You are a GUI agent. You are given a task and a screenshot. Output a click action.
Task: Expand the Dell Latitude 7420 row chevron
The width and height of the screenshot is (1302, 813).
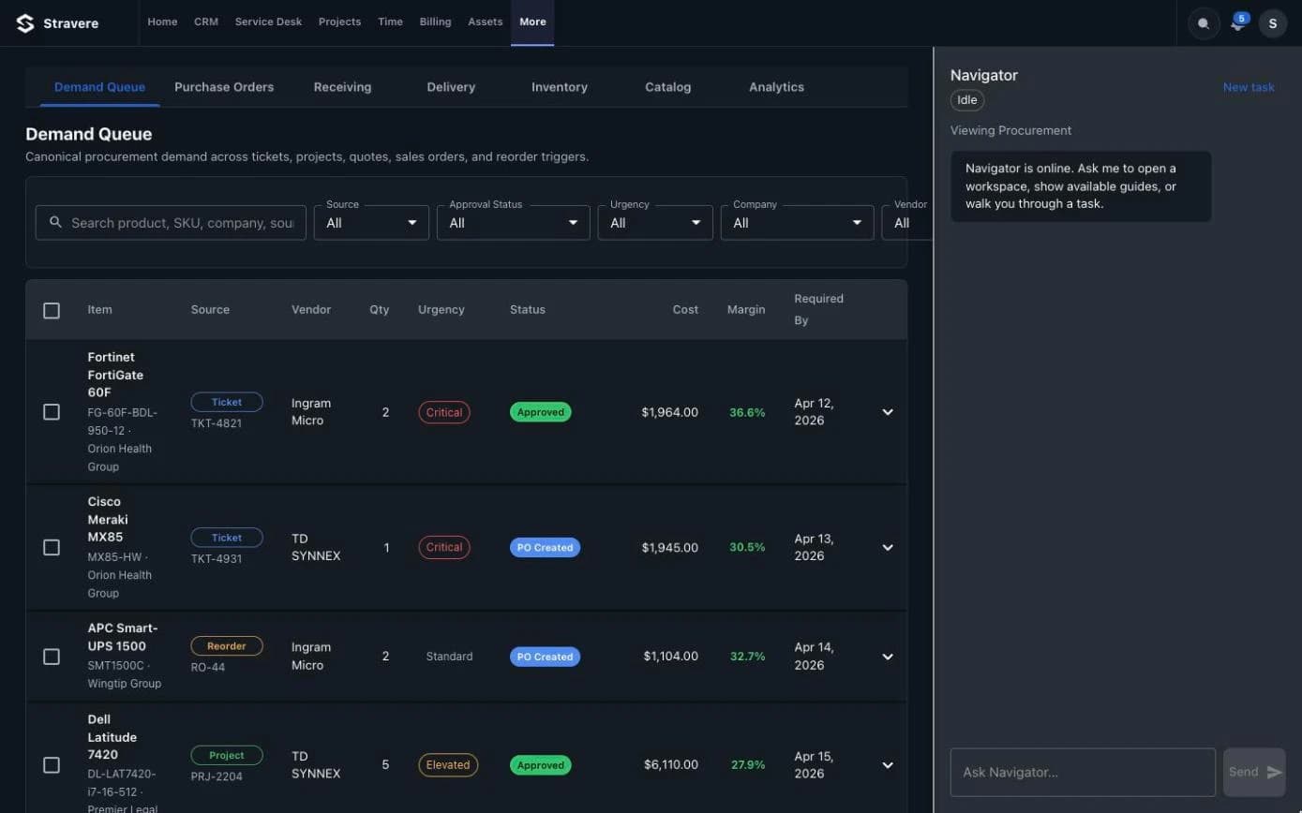click(888, 765)
